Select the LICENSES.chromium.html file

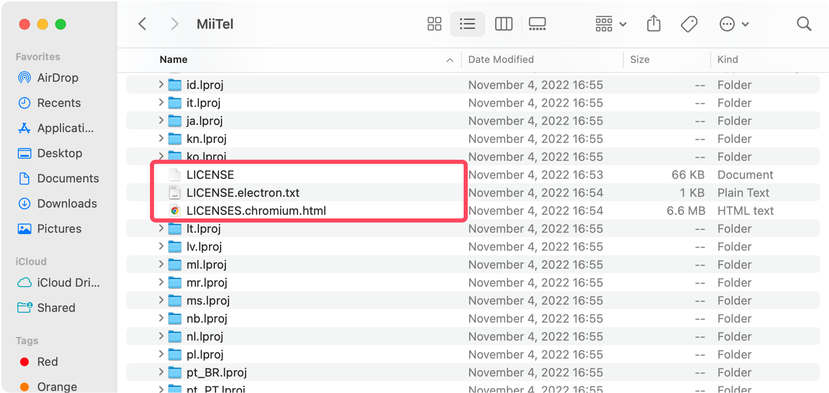256,211
